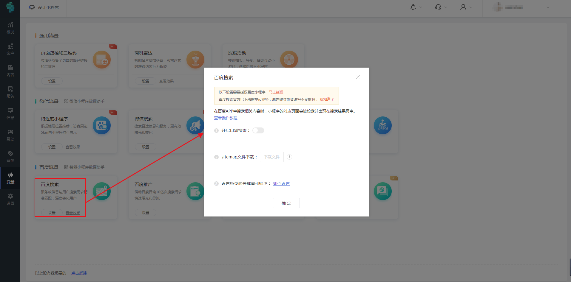Expand the notification bell dropdown arrow
The height and width of the screenshot is (282, 571).
point(421,7)
